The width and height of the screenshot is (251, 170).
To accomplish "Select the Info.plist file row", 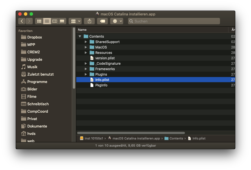I will (x=156, y=80).
